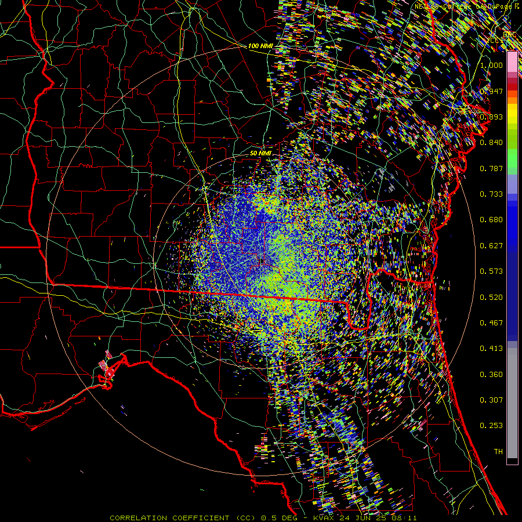Pick the lavender swatch on the color bar
The image size is (522, 522).
pyautogui.click(x=512, y=184)
